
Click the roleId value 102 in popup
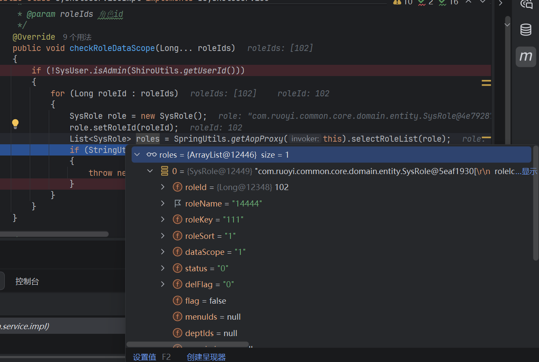click(281, 187)
